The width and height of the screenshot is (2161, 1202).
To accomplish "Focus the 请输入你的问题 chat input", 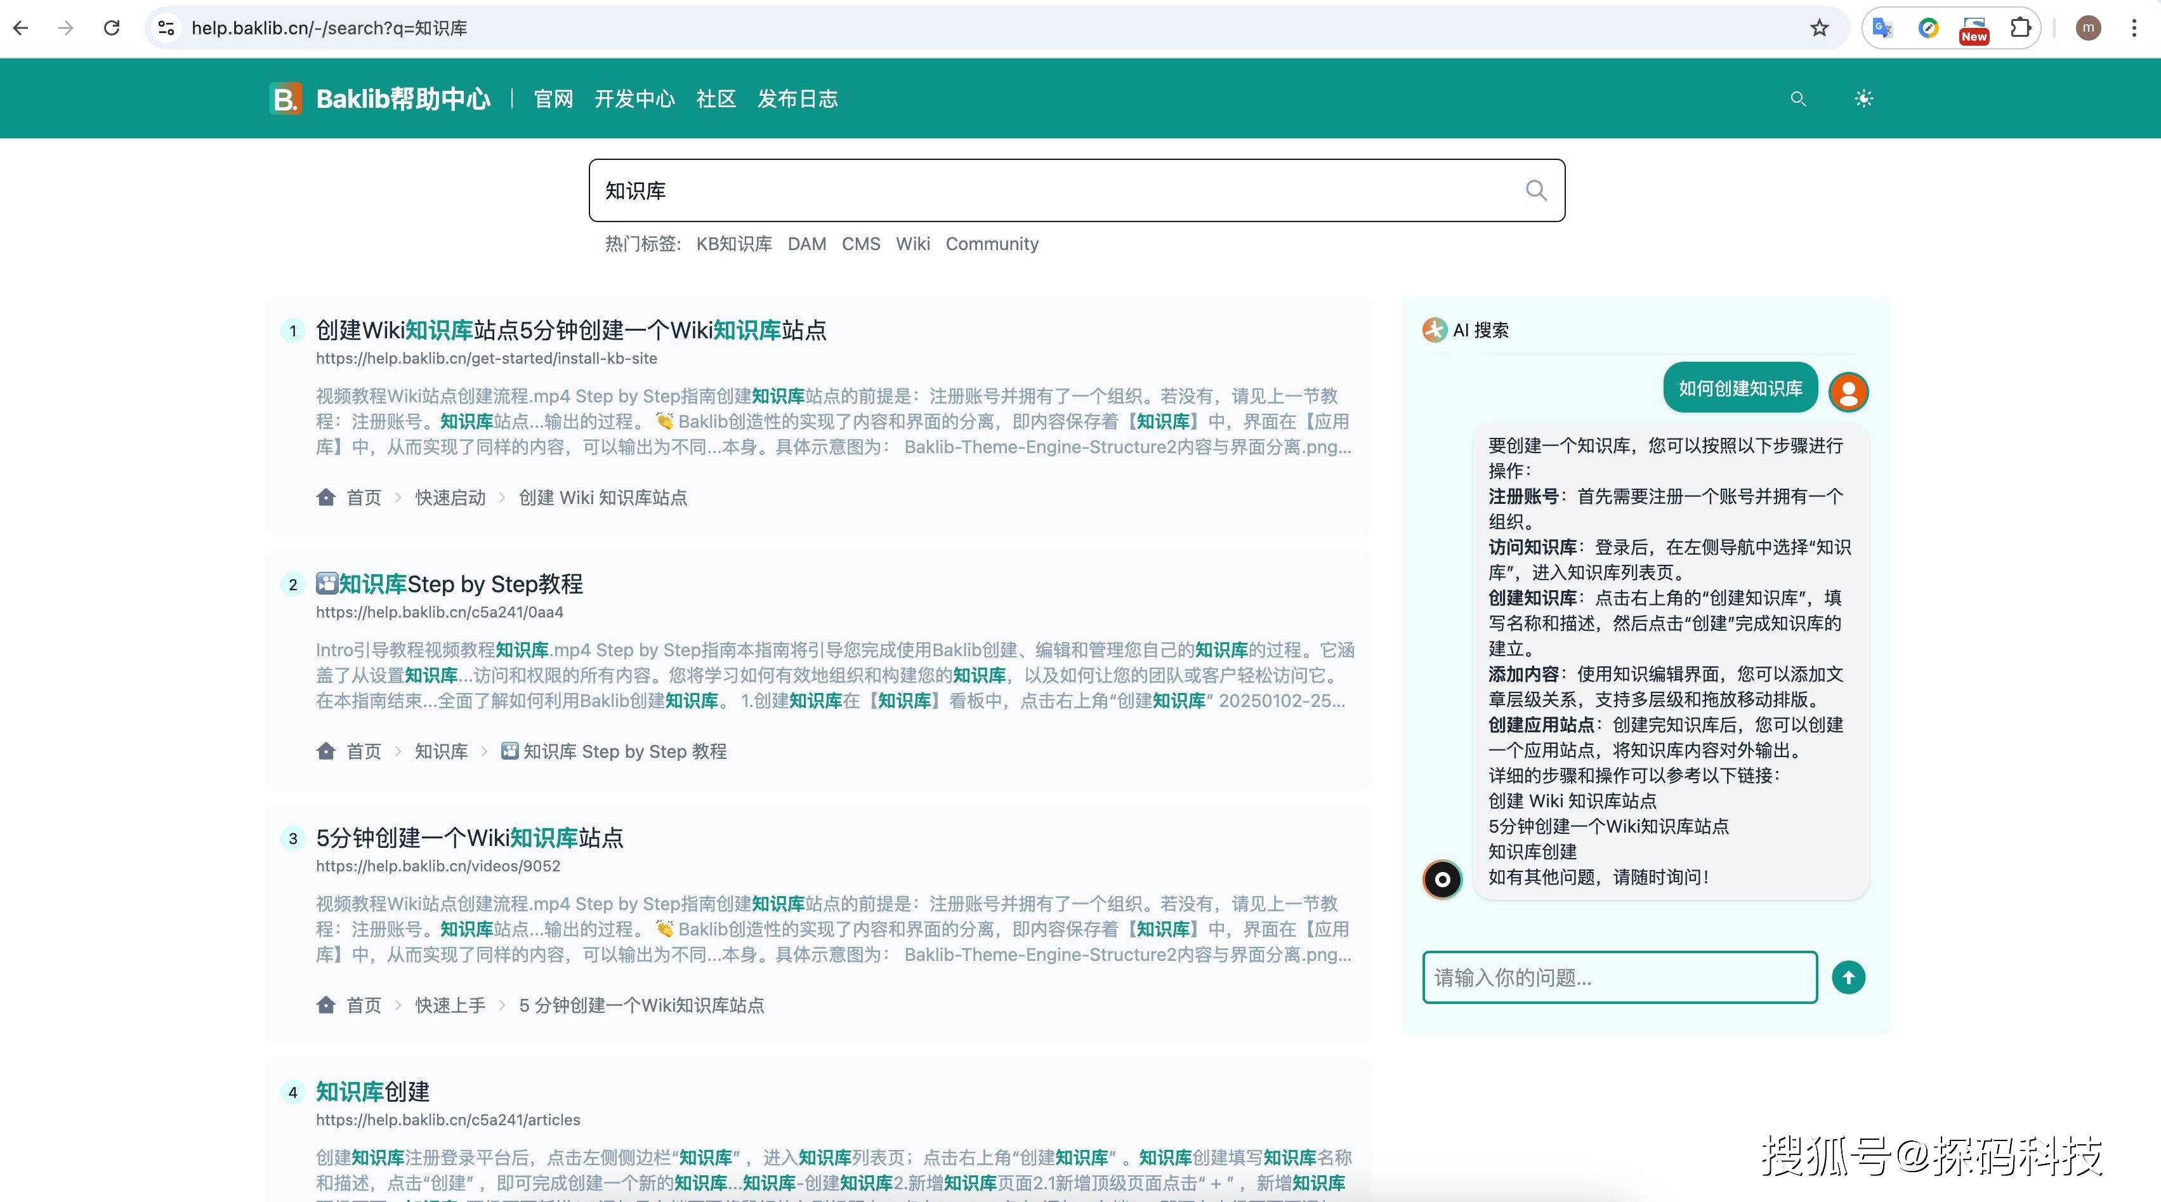I will (1620, 977).
